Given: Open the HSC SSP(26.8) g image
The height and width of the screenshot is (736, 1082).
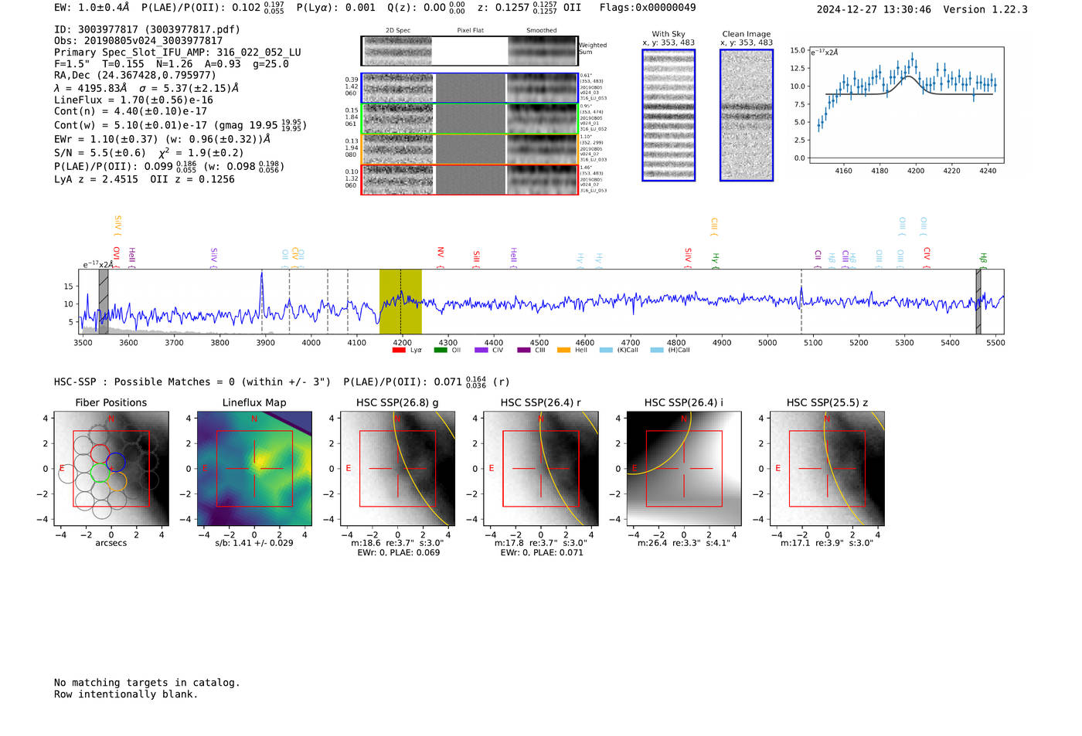Looking at the screenshot, I should coord(397,469).
